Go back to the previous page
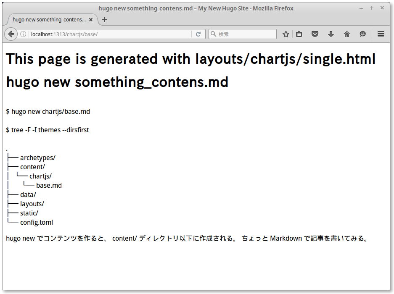The width and height of the screenshot is (394, 294). [x=11, y=34]
